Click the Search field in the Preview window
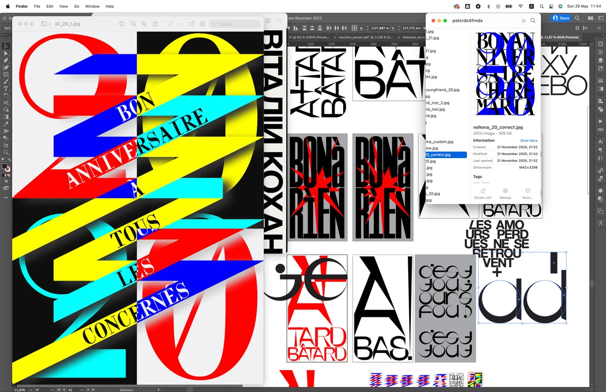The width and height of the screenshot is (606, 392). click(234, 24)
